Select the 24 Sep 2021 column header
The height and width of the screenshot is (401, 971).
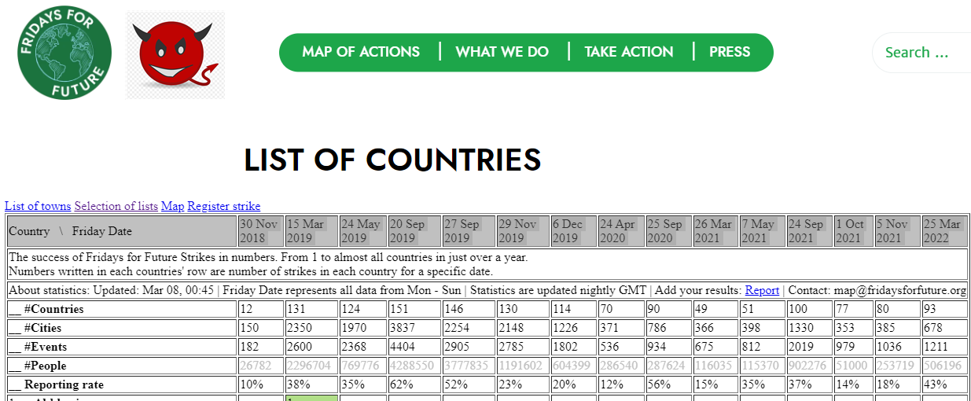coord(810,231)
